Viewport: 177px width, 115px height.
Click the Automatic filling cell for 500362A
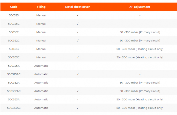[41, 83]
